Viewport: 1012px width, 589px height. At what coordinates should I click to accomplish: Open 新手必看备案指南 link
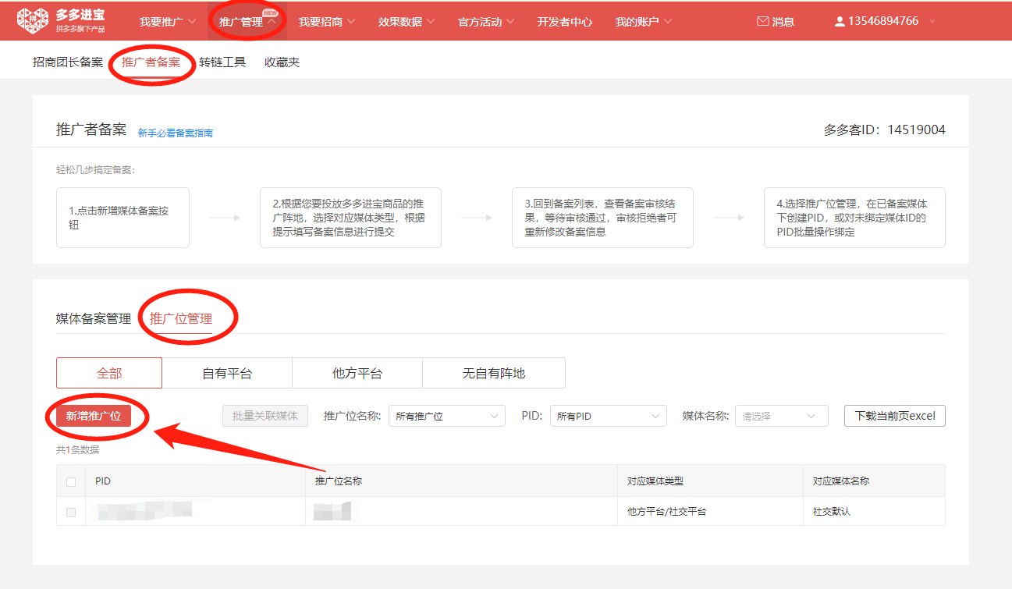pyautogui.click(x=176, y=133)
